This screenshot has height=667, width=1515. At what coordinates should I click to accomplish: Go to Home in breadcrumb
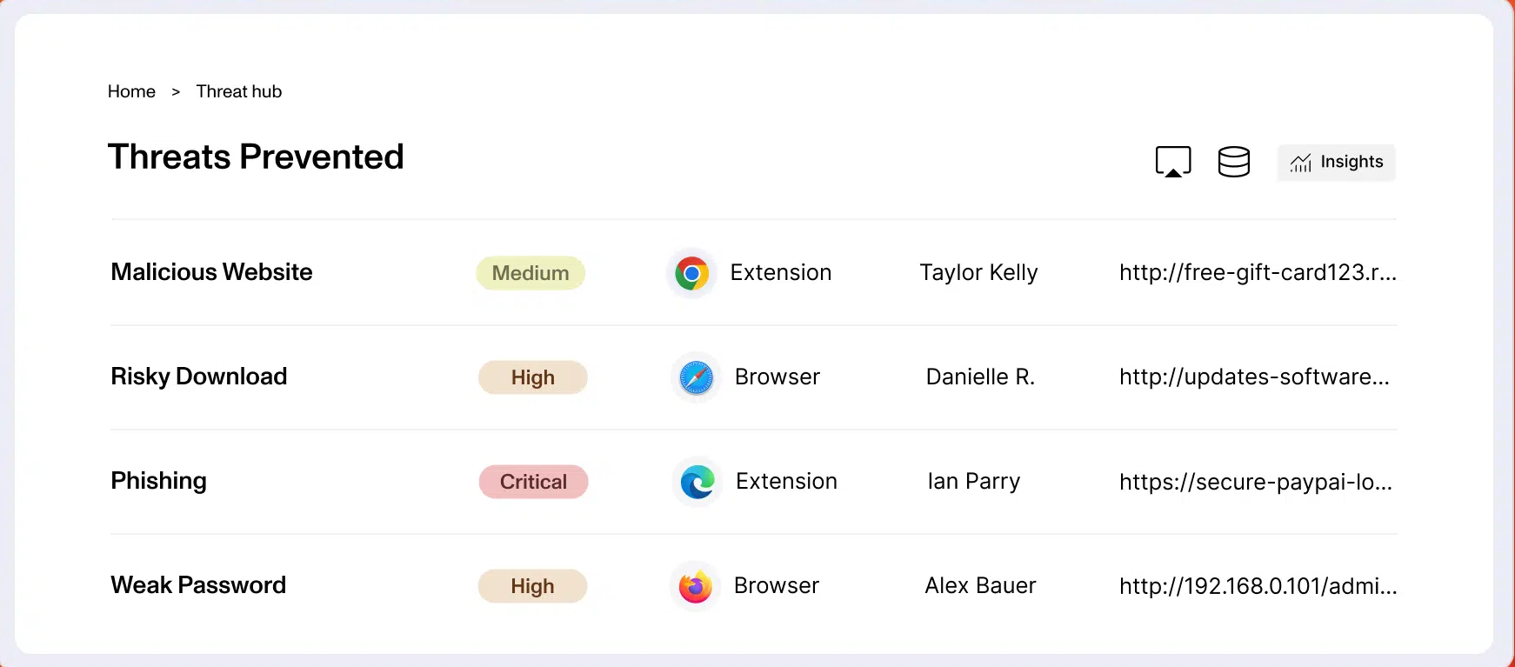131,91
